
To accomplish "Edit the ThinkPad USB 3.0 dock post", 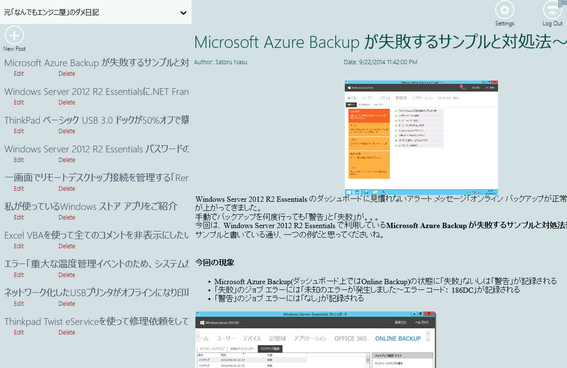I will point(19,131).
